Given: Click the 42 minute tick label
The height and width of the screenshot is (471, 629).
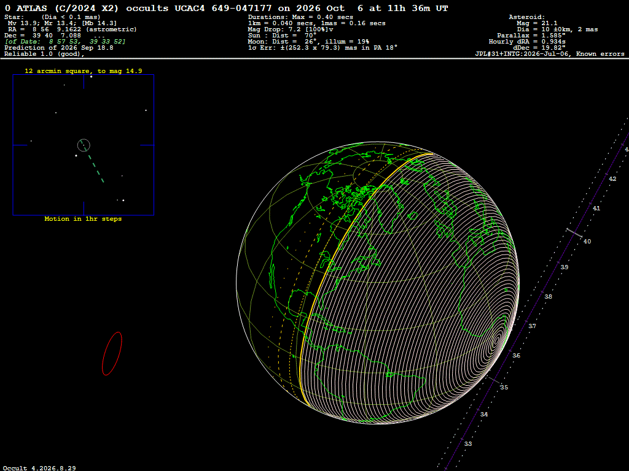Looking at the screenshot, I should click(612, 178).
